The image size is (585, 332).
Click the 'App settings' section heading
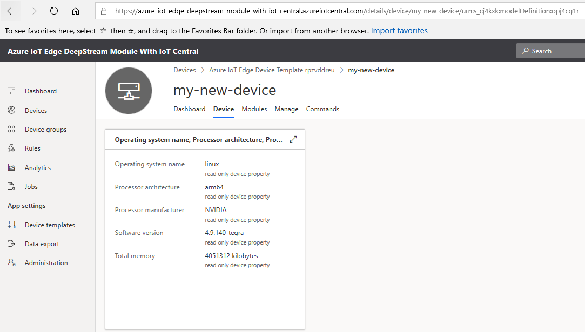(26, 206)
